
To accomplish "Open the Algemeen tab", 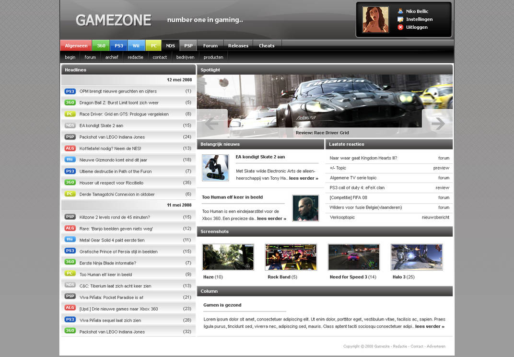I will click(x=76, y=46).
